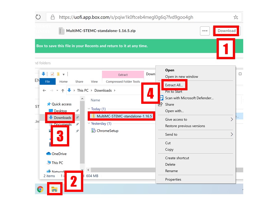Open Compressed Folder Tools tab
This screenshot has width=269, height=202.
pyautogui.click(x=123, y=81)
